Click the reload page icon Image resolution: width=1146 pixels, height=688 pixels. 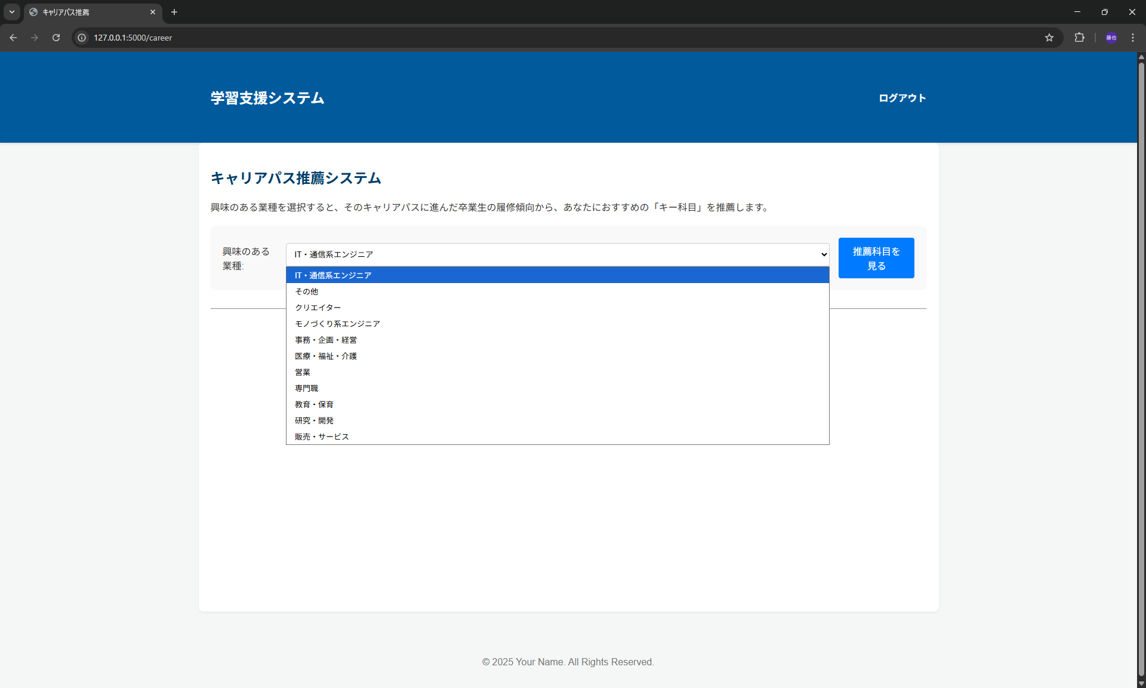tap(56, 38)
